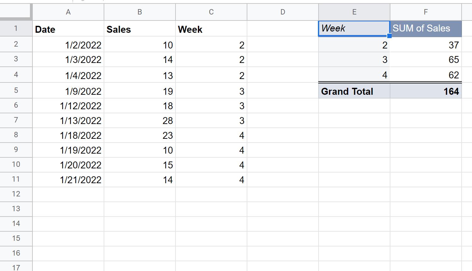Click the blue fill handle on cell E1
Viewport: 472px width, 271px height.
pos(389,36)
